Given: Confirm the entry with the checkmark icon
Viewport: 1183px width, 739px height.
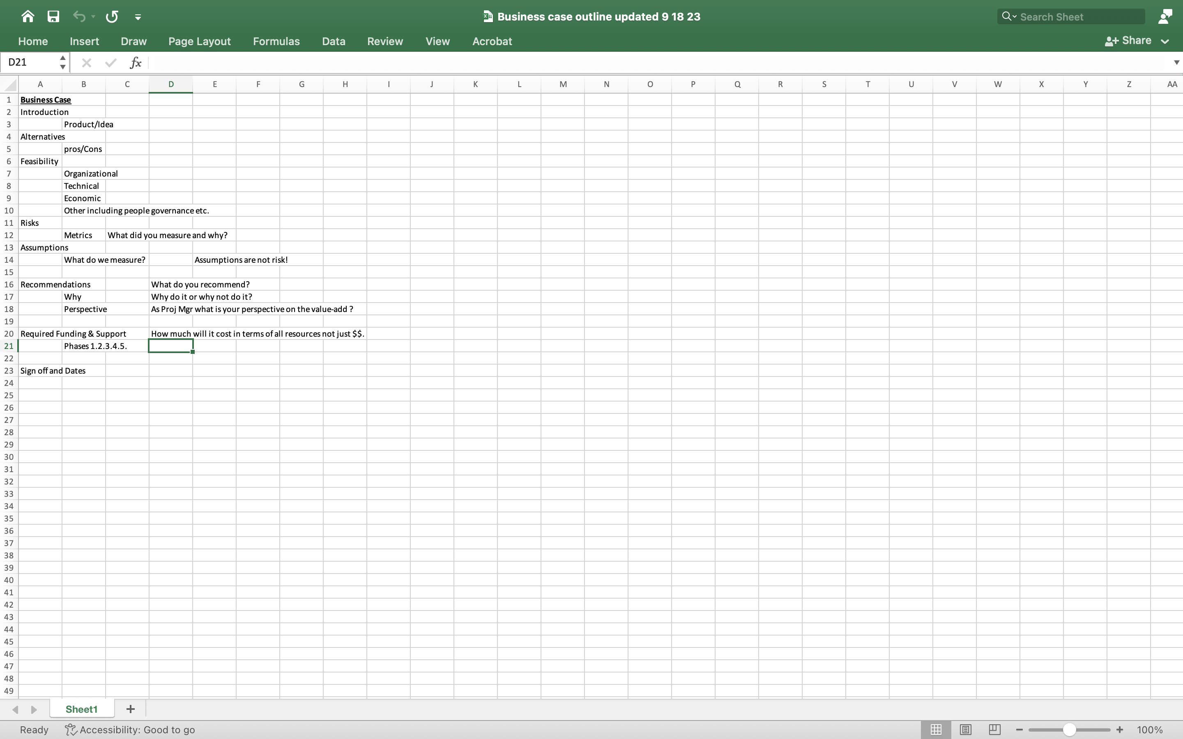Looking at the screenshot, I should (110, 62).
